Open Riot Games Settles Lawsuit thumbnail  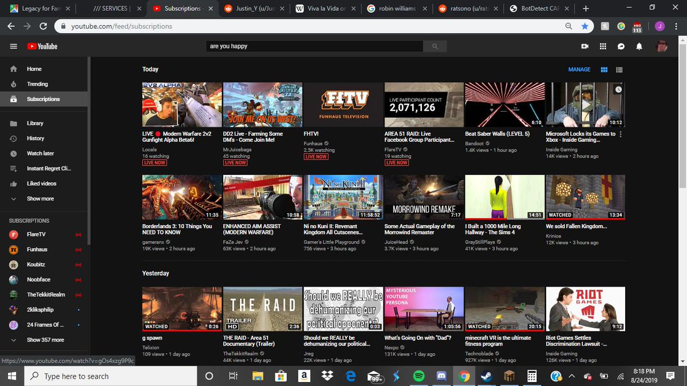coord(586,309)
